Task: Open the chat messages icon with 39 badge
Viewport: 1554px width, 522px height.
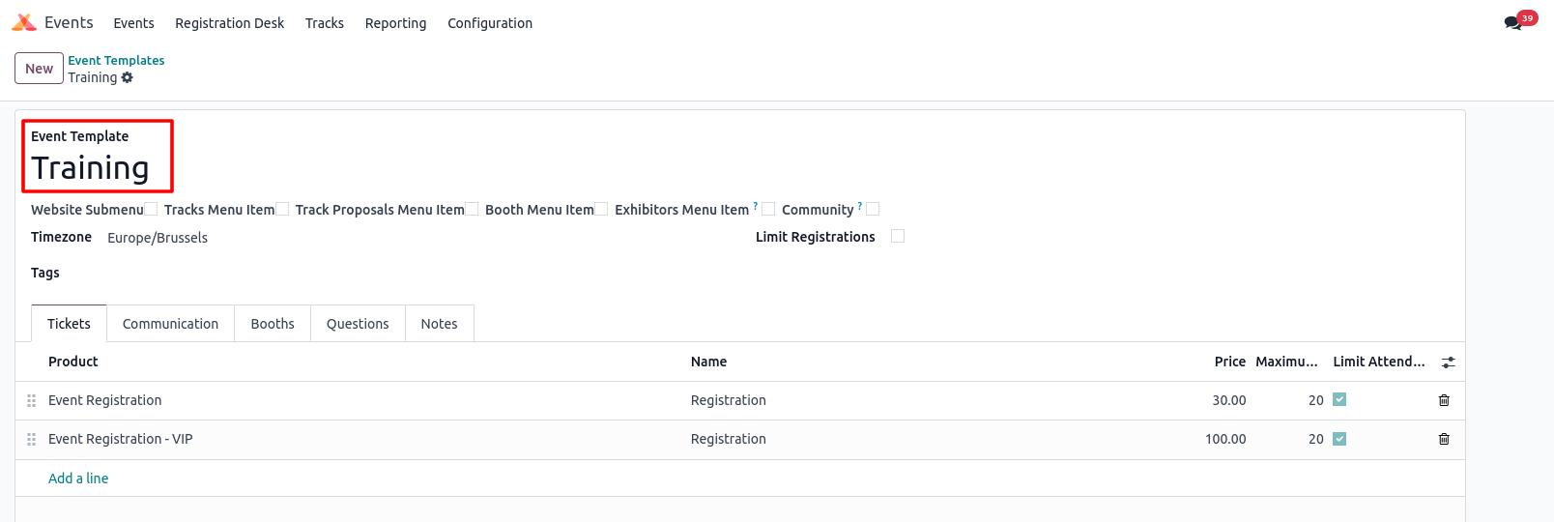Action: coord(1513,22)
